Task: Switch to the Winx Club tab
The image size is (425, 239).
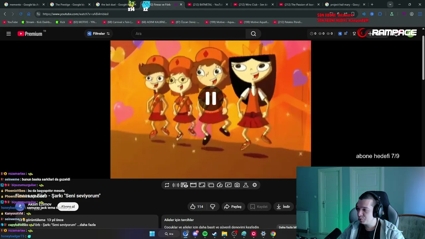Action: 254,5
